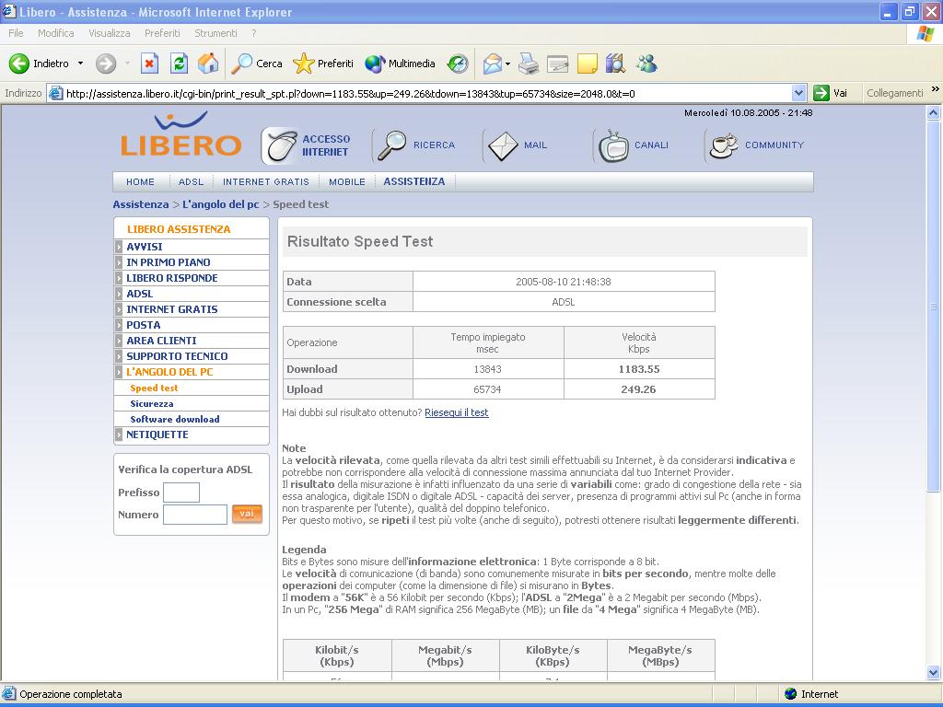Switch to INTERNET GRATIS nav tab
Viewport: 943px width, 707px height.
point(266,181)
